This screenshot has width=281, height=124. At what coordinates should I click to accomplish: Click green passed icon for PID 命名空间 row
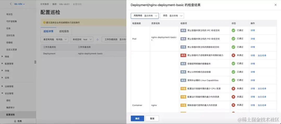[x=233, y=39]
